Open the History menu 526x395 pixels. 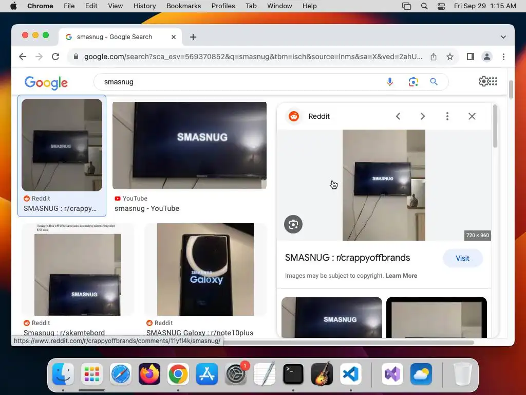[144, 6]
